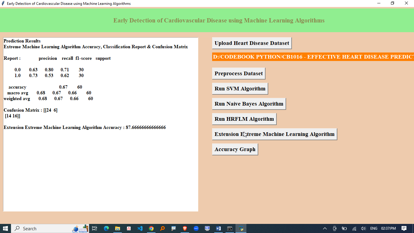Open Zoom from the taskbar
Screen dimensions: 414x233
196,228
